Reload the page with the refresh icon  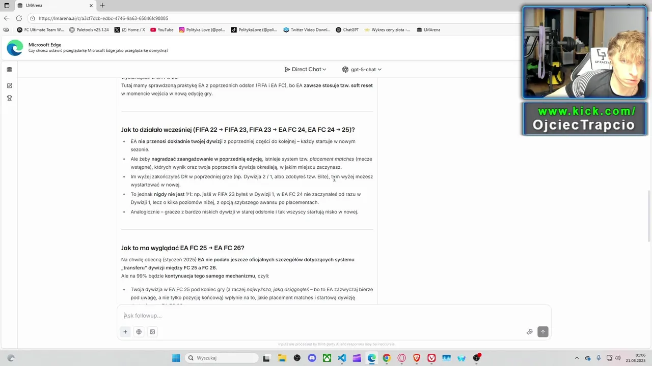[x=19, y=18]
